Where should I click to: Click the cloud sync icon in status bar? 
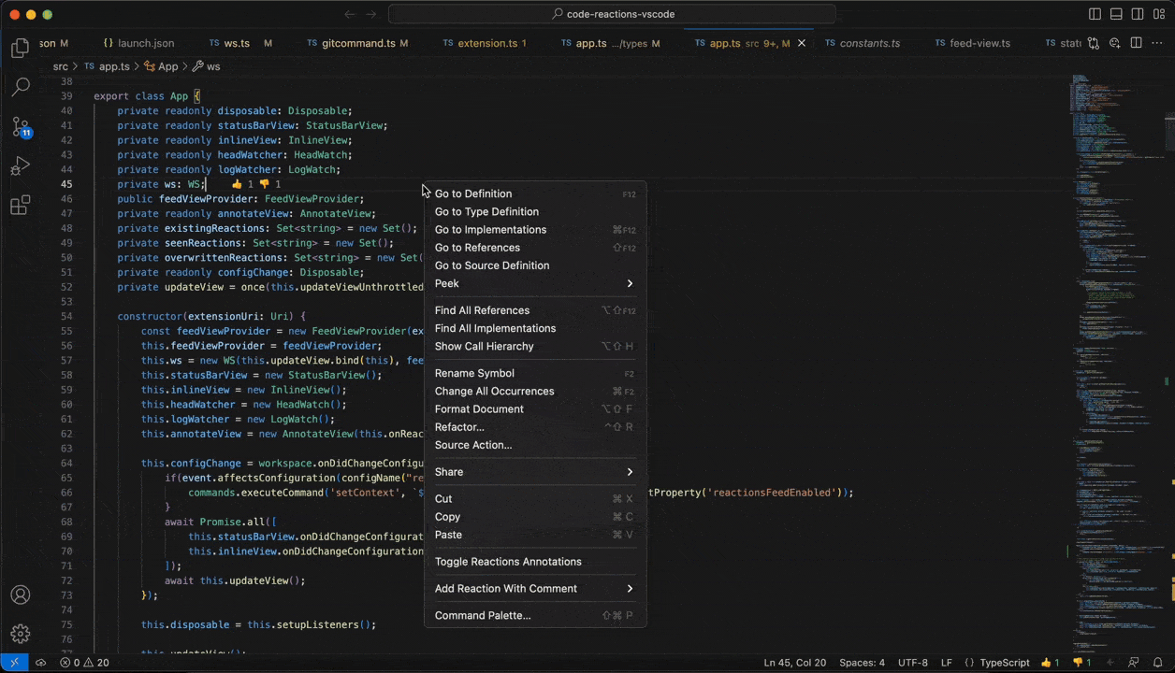40,662
